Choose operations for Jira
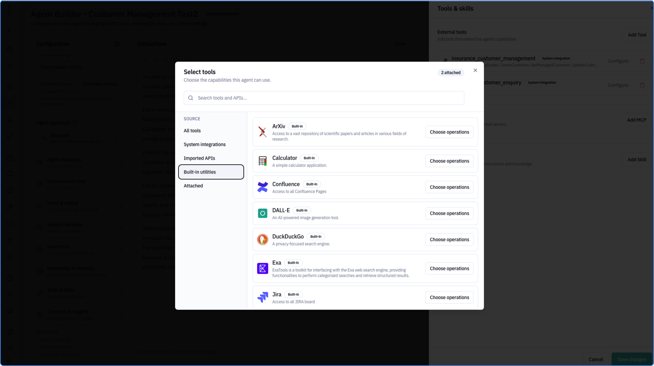This screenshot has height=366, width=654. coord(449,298)
